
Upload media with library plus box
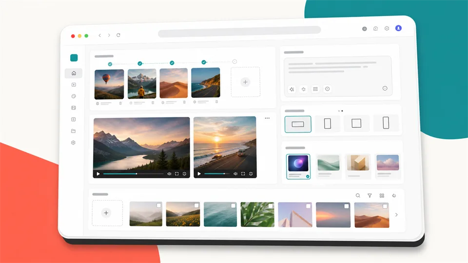[107, 213]
